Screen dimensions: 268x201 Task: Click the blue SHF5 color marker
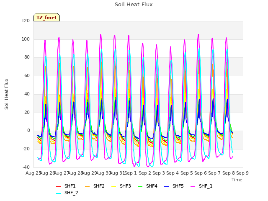point(167,187)
